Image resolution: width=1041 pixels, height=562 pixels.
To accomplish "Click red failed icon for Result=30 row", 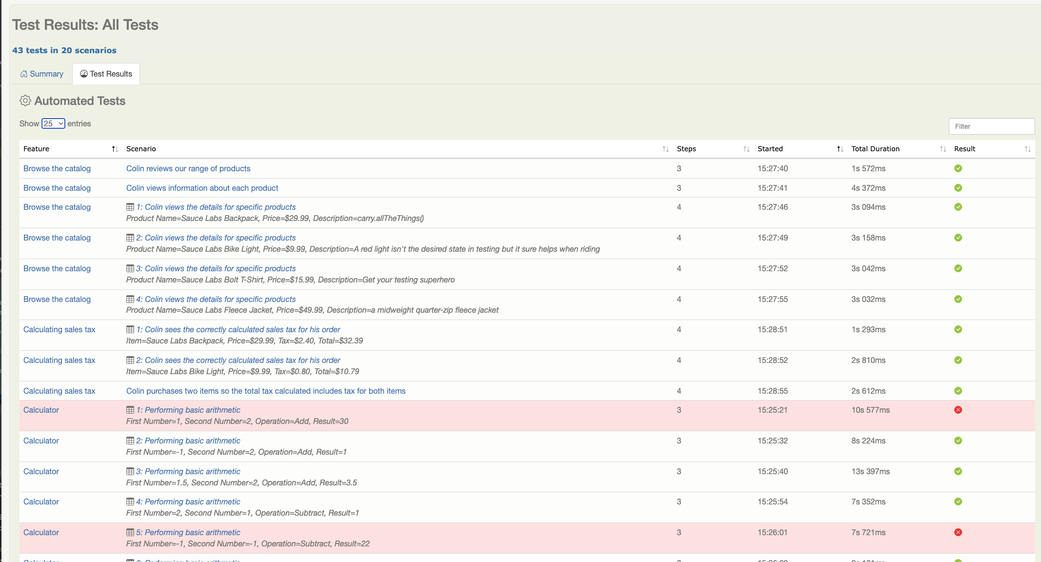I will 958,410.
